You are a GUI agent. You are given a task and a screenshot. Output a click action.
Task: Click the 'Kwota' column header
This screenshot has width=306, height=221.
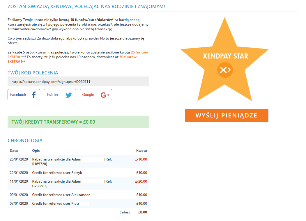click(141, 151)
